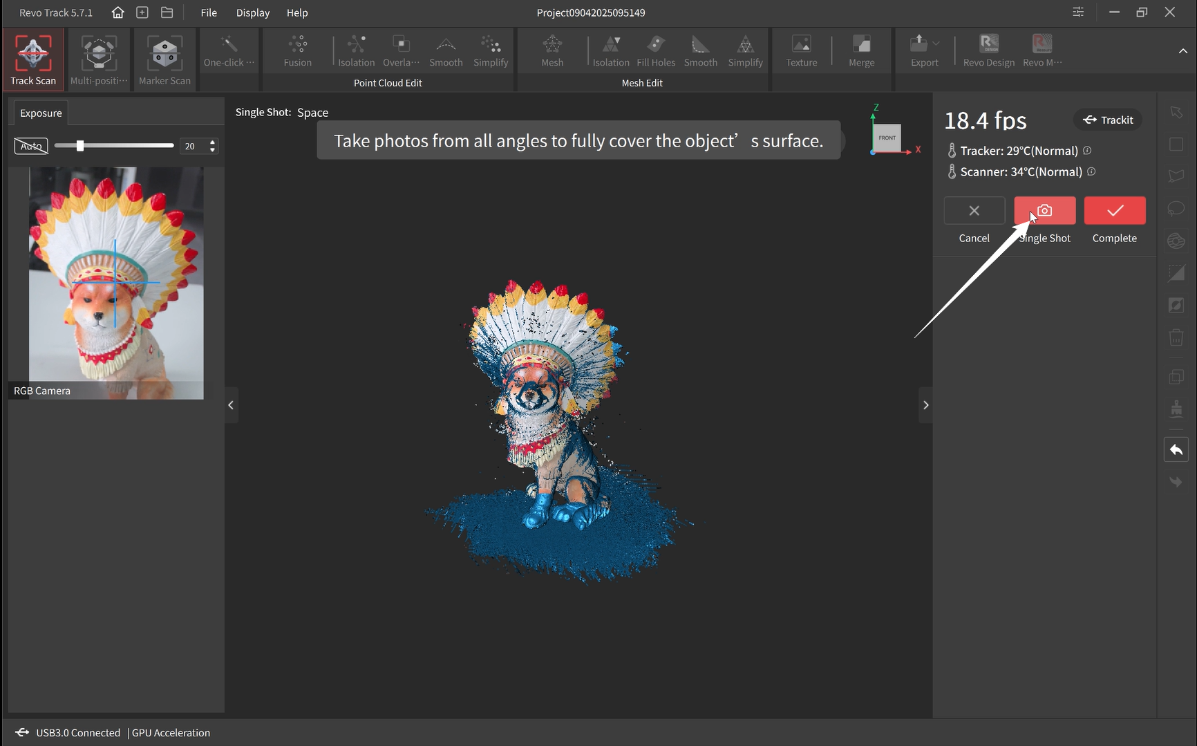1197x746 pixels.
Task: Click the Fusion tool
Action: tap(298, 52)
